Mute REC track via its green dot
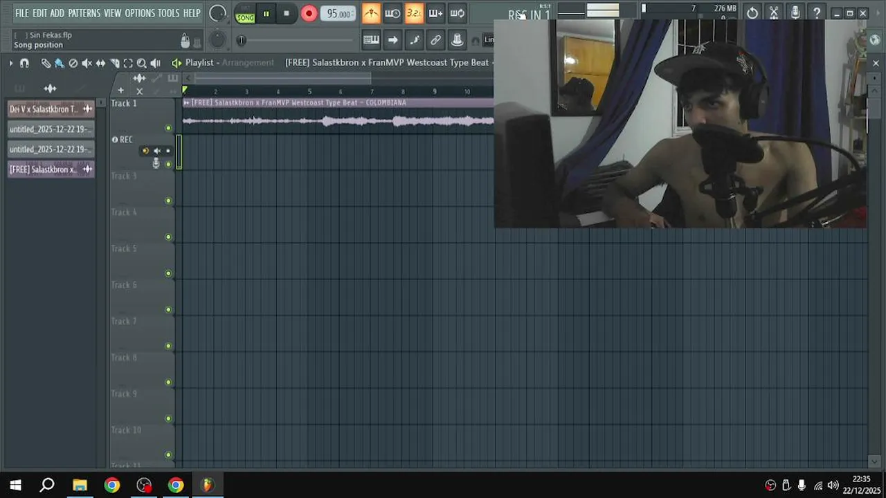The width and height of the screenshot is (886, 498). pyautogui.click(x=168, y=164)
